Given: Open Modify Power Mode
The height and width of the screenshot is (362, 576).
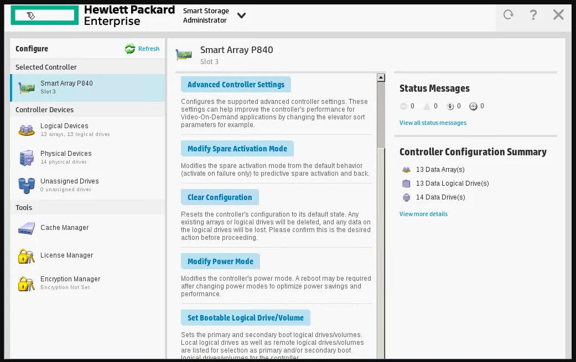Looking at the screenshot, I should [x=220, y=261].
